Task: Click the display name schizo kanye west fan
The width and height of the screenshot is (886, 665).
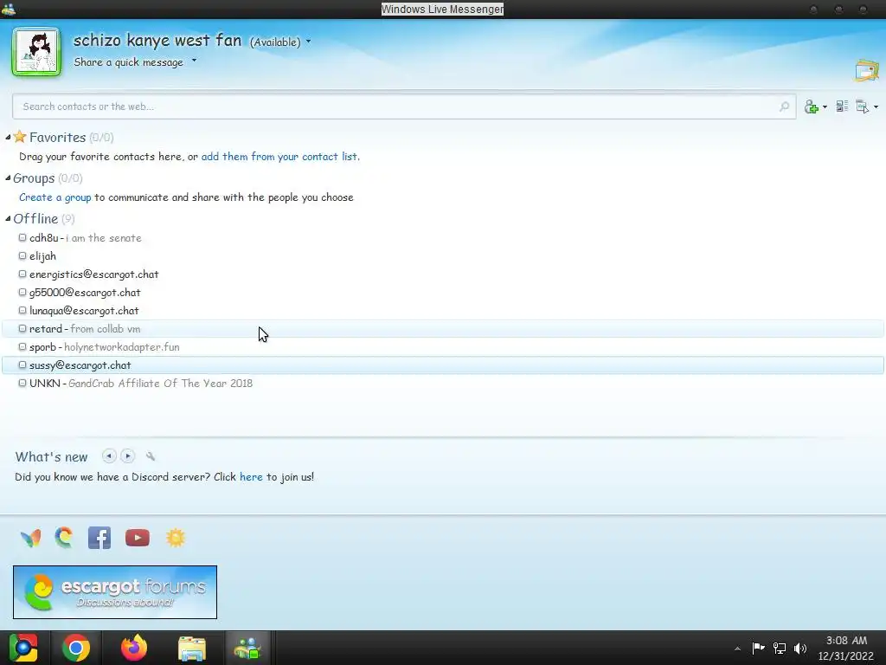Action: (157, 40)
